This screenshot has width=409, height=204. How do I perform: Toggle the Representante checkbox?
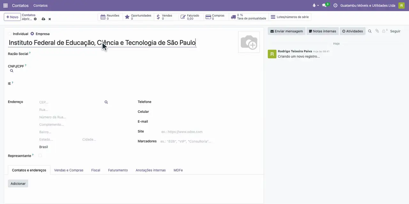click(x=40, y=156)
